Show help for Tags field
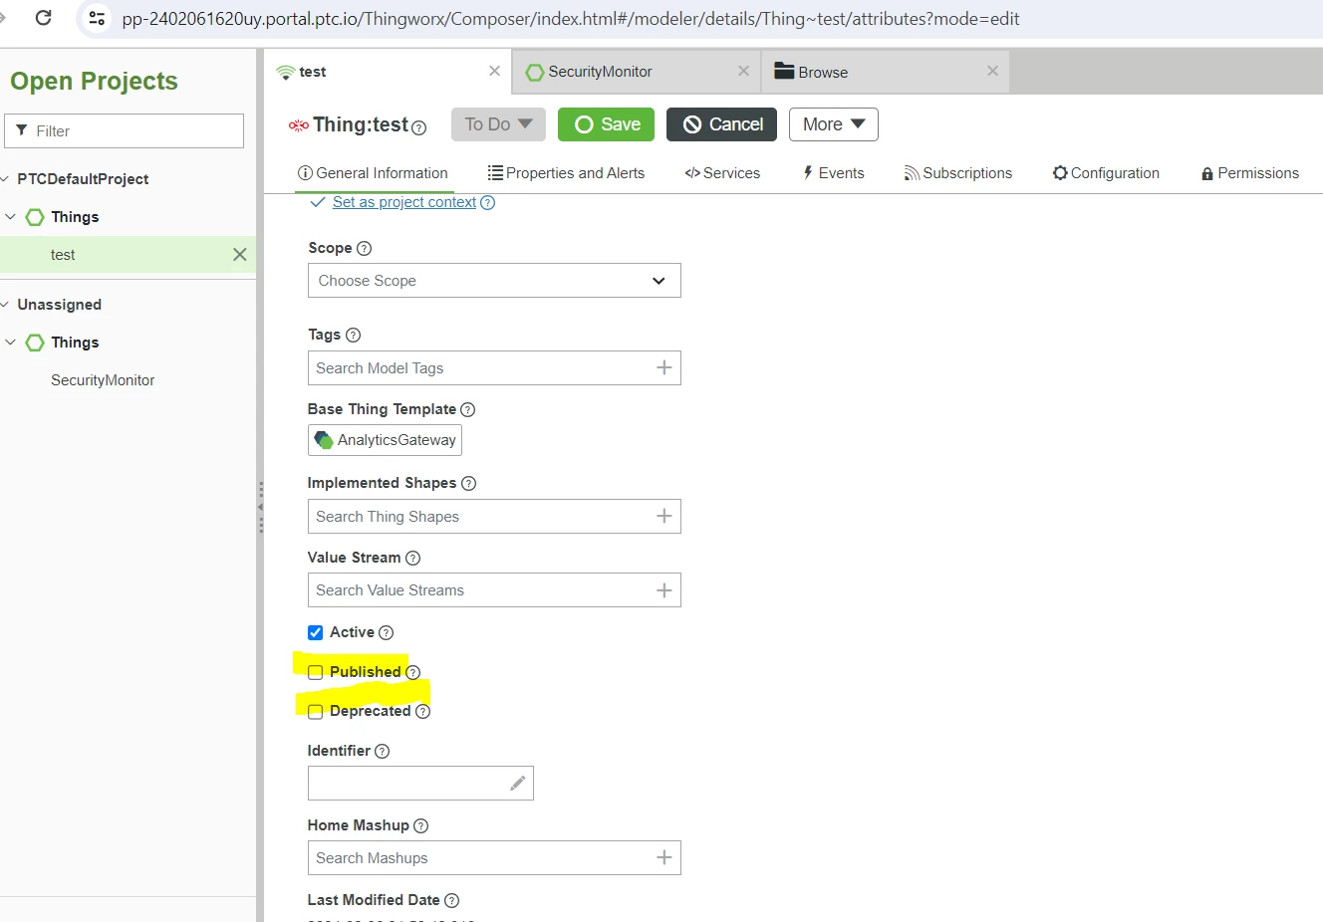 pos(353,335)
